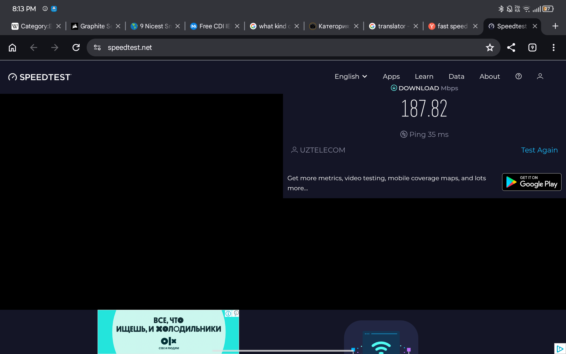Switch to the Категория tab

click(334, 26)
